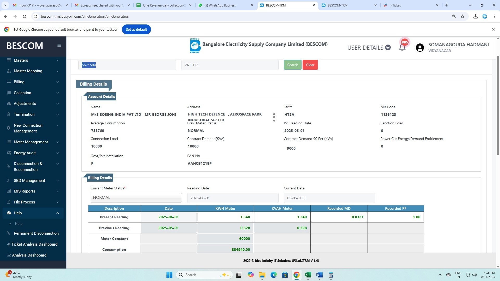Open File Explorer from the taskbar
This screenshot has width=500, height=281.
[262, 275]
